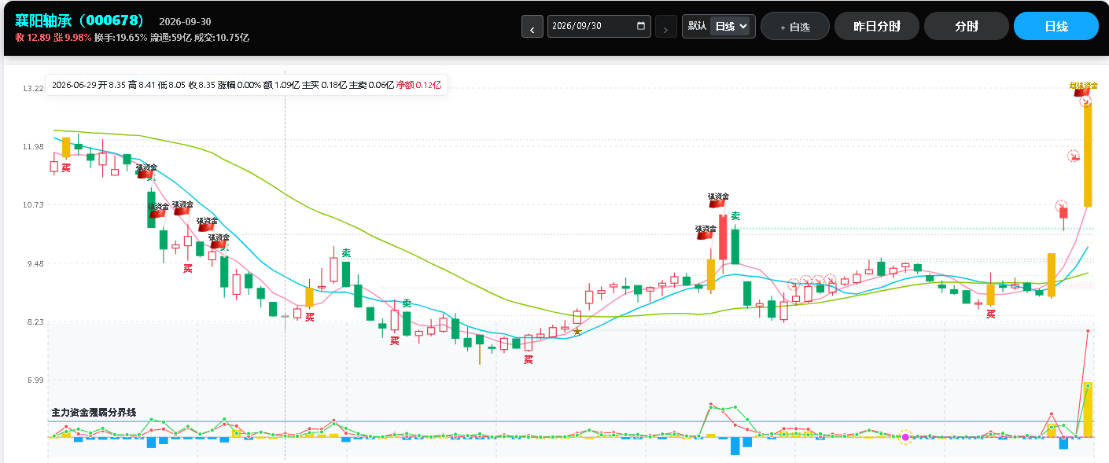Screen dimensions: 1109x463
Task: Click the gold star marker on the chart
Action: pyautogui.click(x=577, y=332)
